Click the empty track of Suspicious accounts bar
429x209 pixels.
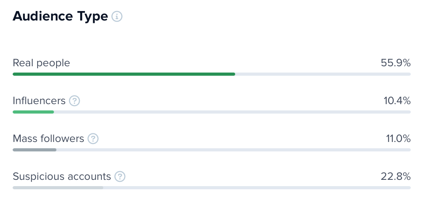coord(257,188)
